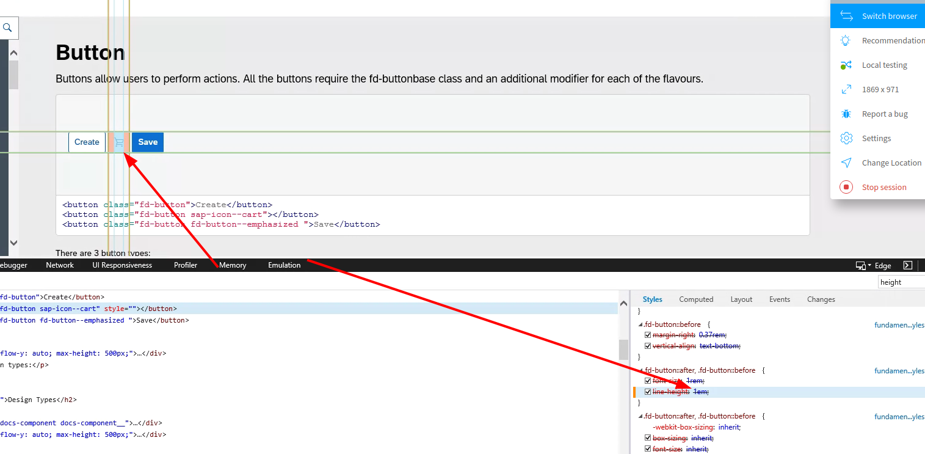Open Local testing via its icon
This screenshot has width=925, height=454.
pyautogui.click(x=847, y=65)
